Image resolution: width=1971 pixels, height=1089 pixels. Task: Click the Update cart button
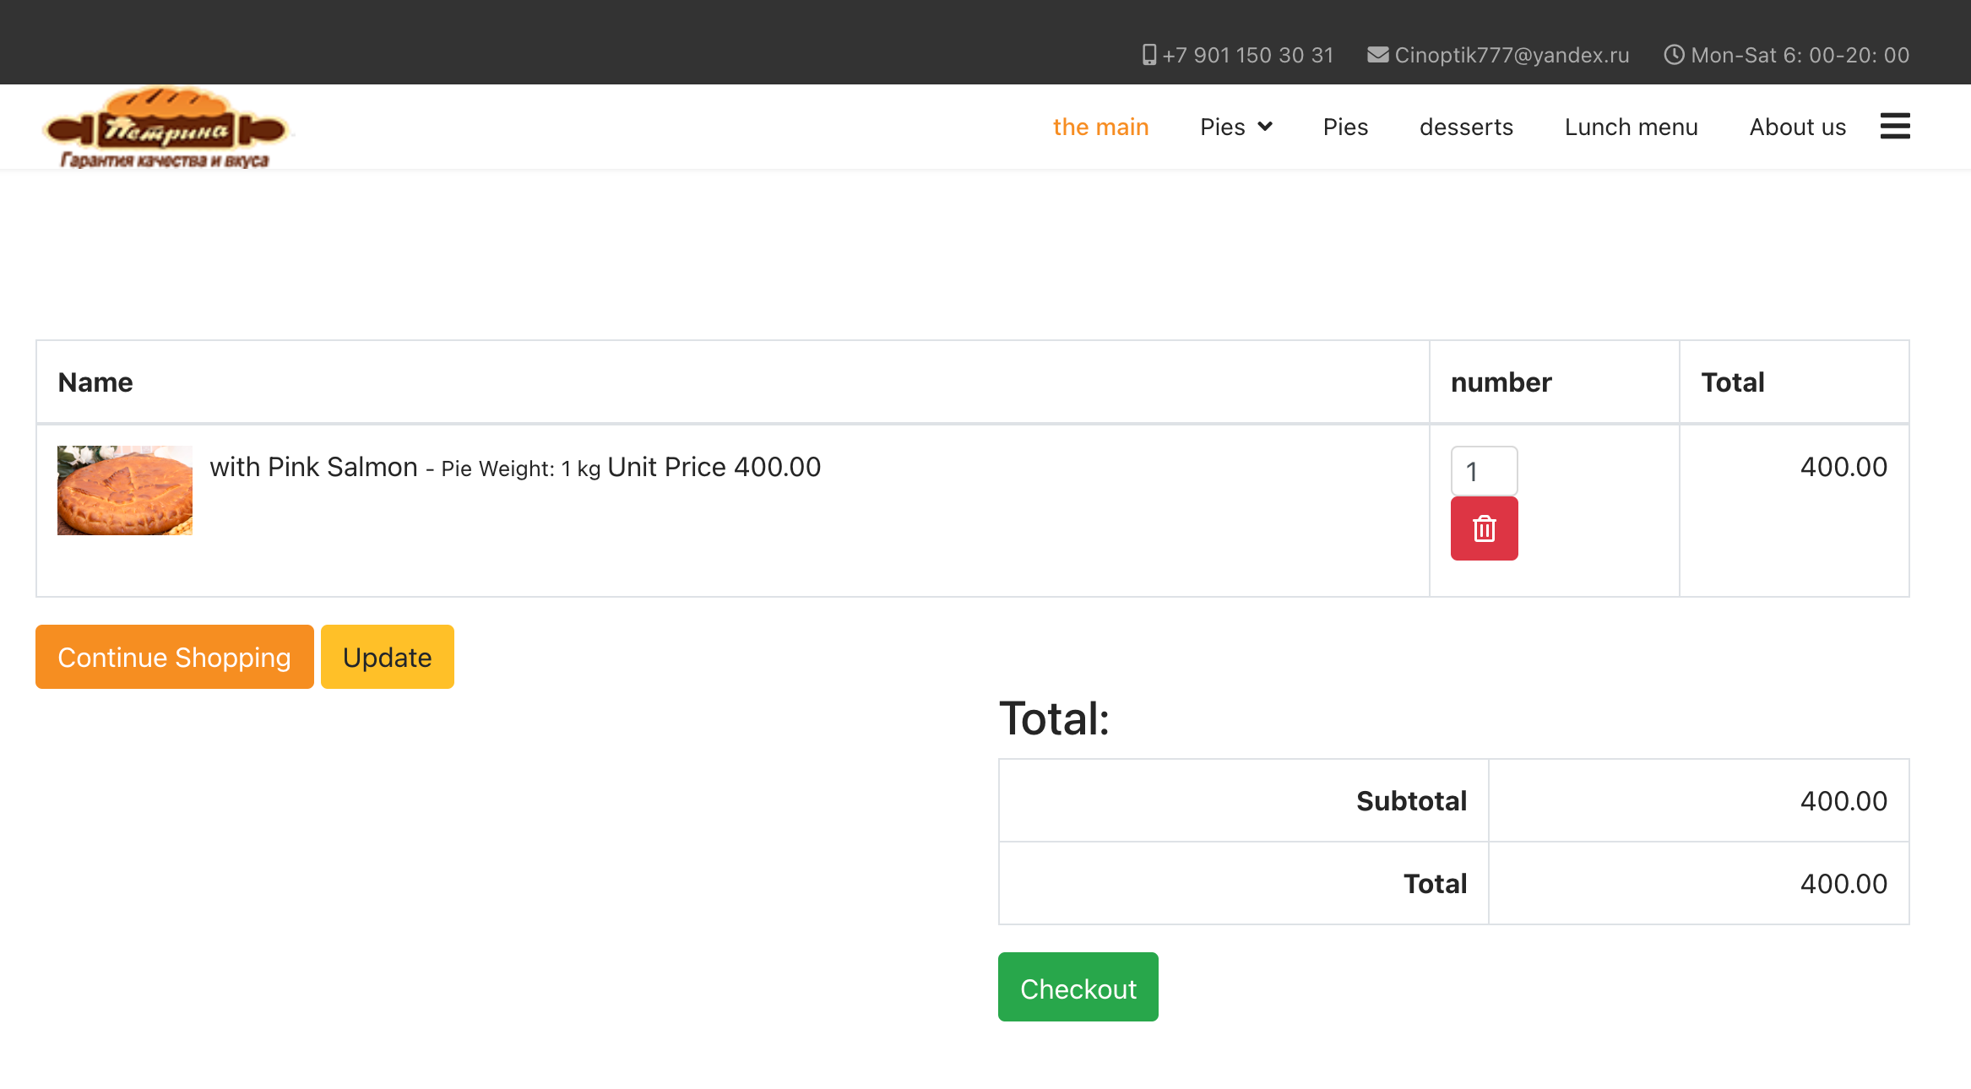tap(388, 656)
